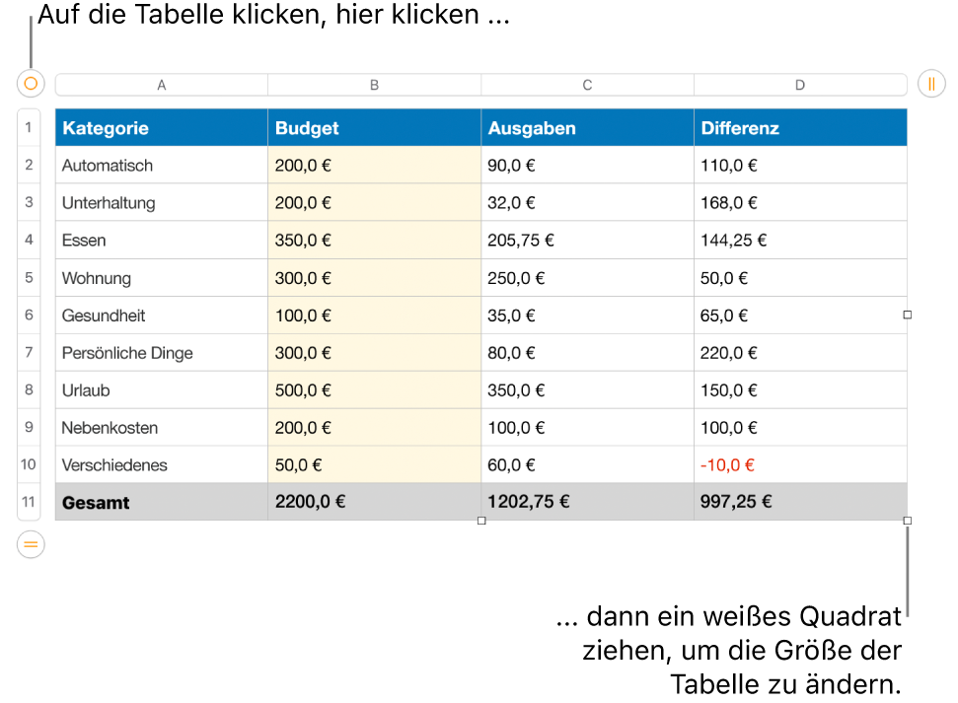Click the add columns handle icon
Screen dimensions: 958x703
(x=931, y=83)
